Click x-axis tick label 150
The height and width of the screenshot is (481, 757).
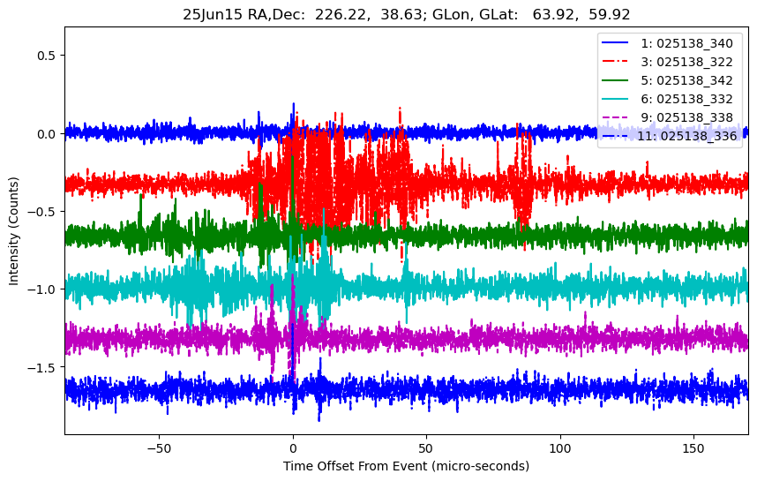point(693,448)
